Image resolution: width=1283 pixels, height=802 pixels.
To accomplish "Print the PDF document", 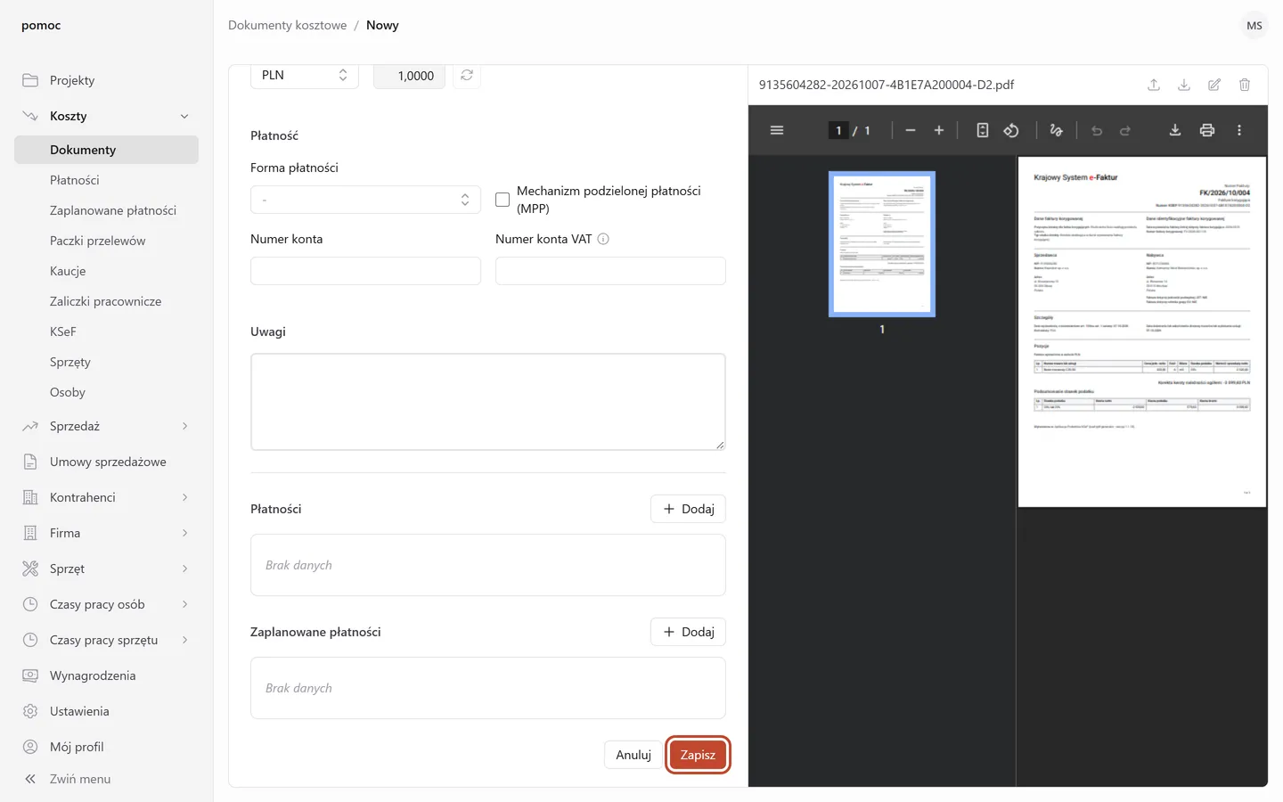I will pyautogui.click(x=1207, y=130).
